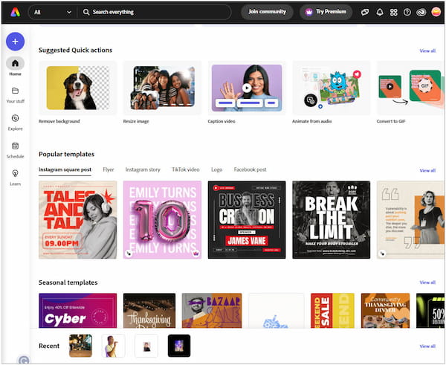Open the Break The Limit template

(331, 219)
